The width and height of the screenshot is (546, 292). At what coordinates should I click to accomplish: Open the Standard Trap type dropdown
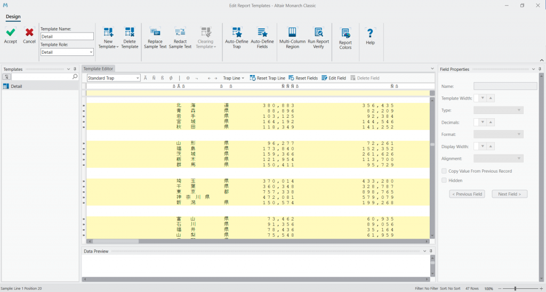point(138,78)
